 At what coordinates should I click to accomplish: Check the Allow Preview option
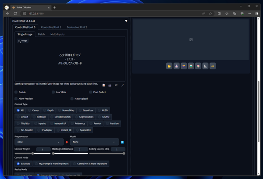[16, 99]
